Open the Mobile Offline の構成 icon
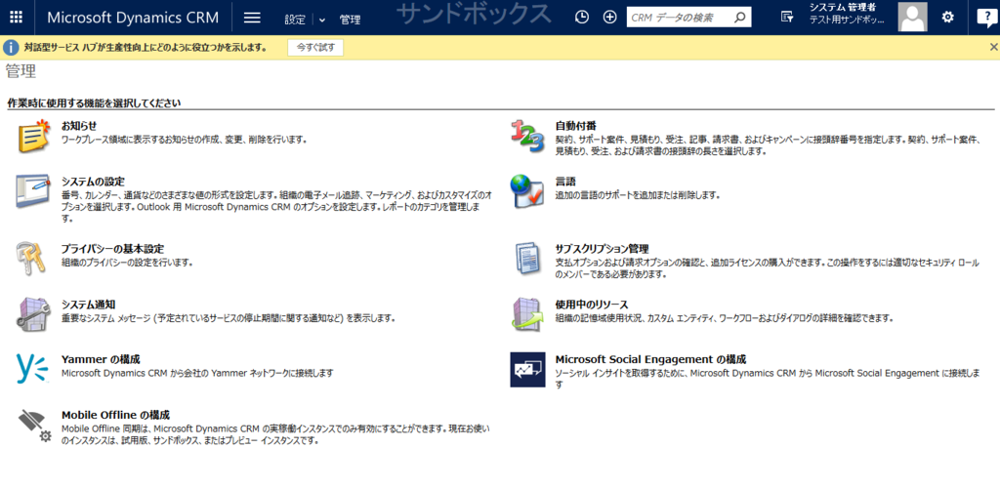Screen dimensions: 1000x489 pos(33,426)
